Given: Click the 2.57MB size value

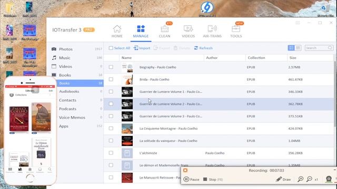Looking at the screenshot, I should tap(294, 67).
